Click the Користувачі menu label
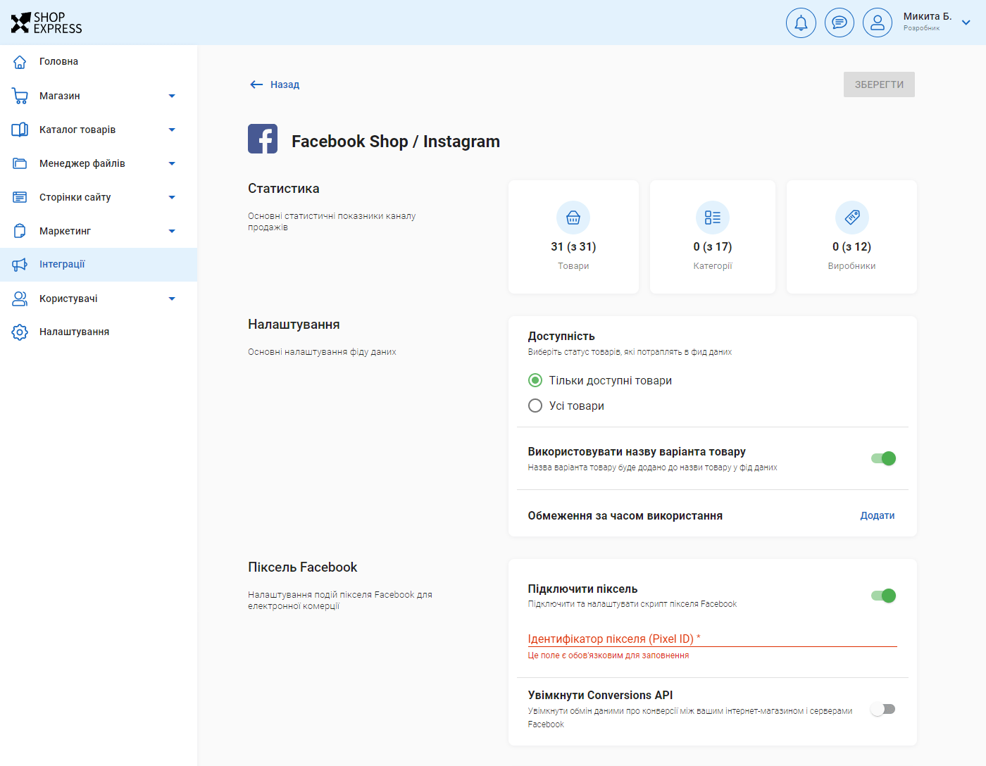 tap(68, 299)
